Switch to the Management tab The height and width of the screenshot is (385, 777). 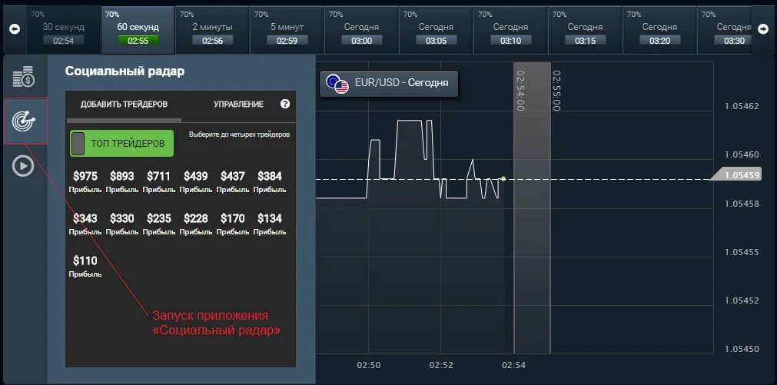coord(238,105)
